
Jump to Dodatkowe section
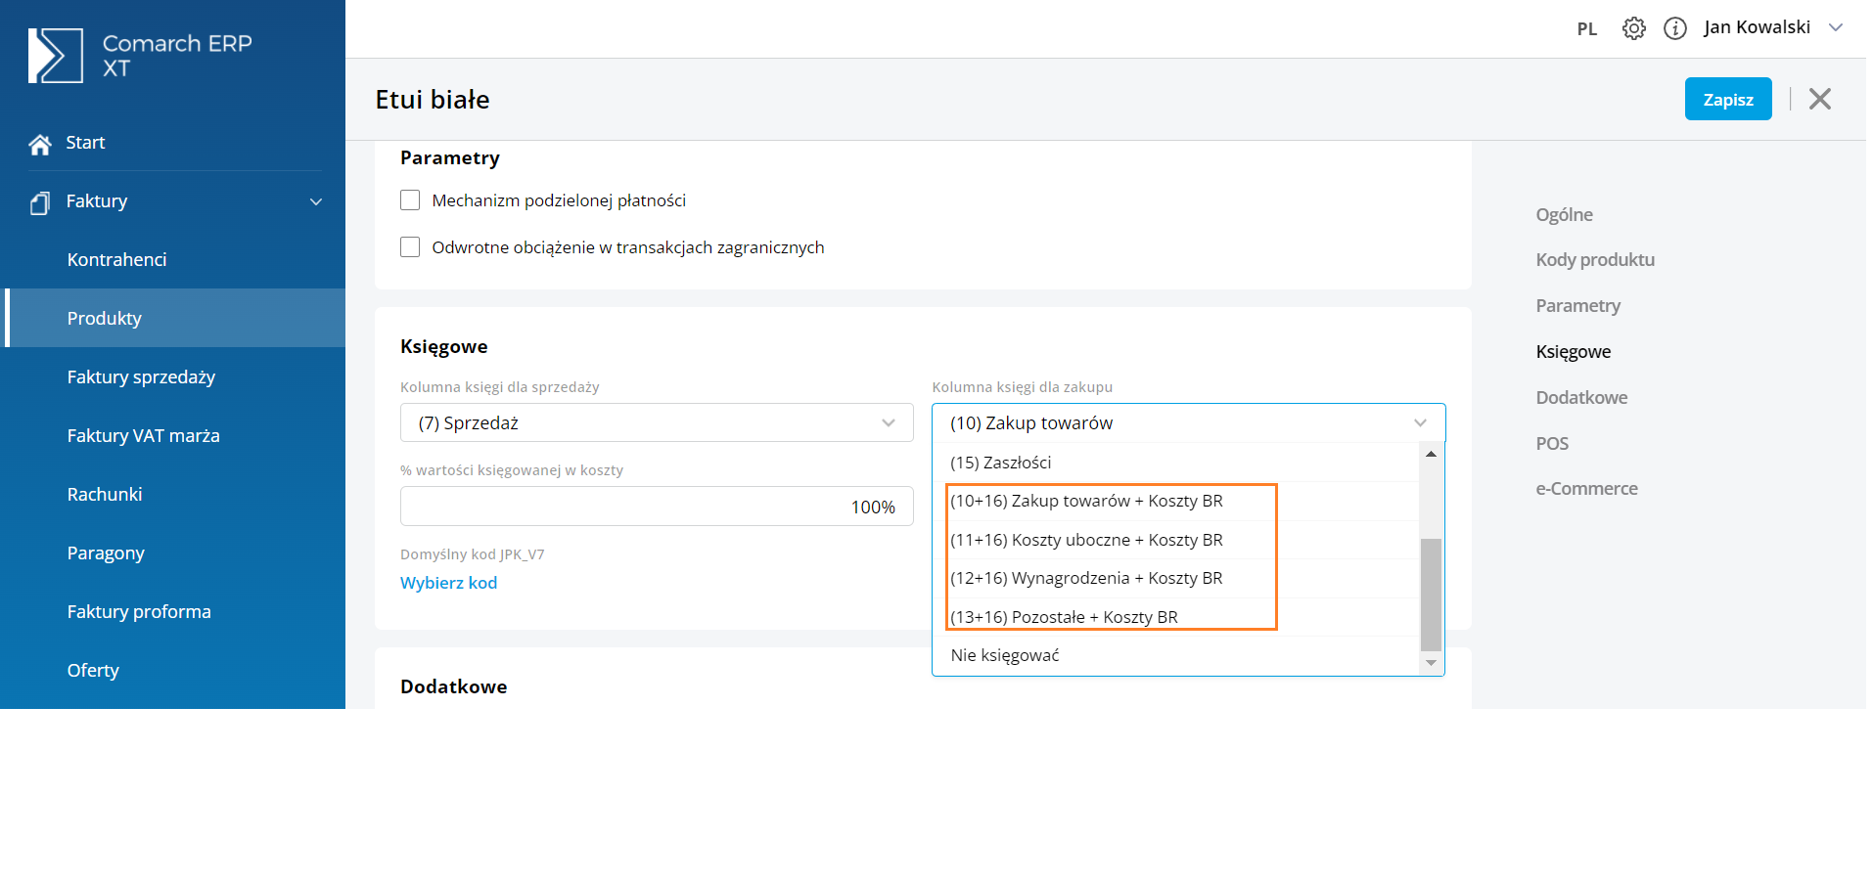1581,398
